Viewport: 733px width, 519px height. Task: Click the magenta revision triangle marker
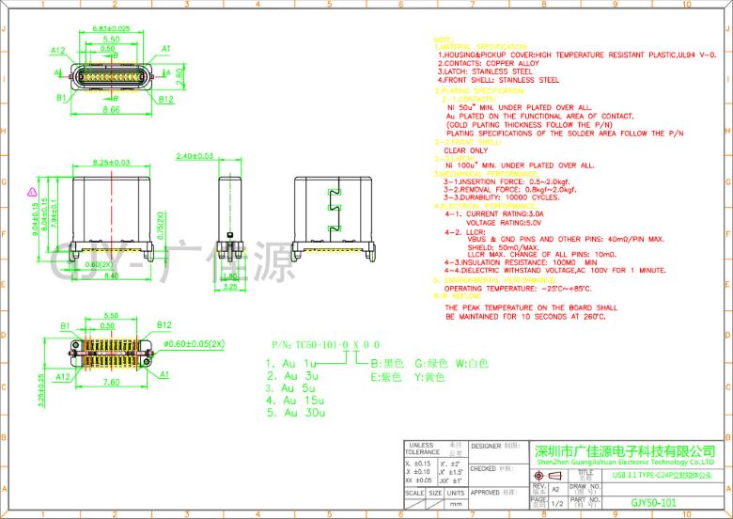tap(32, 192)
